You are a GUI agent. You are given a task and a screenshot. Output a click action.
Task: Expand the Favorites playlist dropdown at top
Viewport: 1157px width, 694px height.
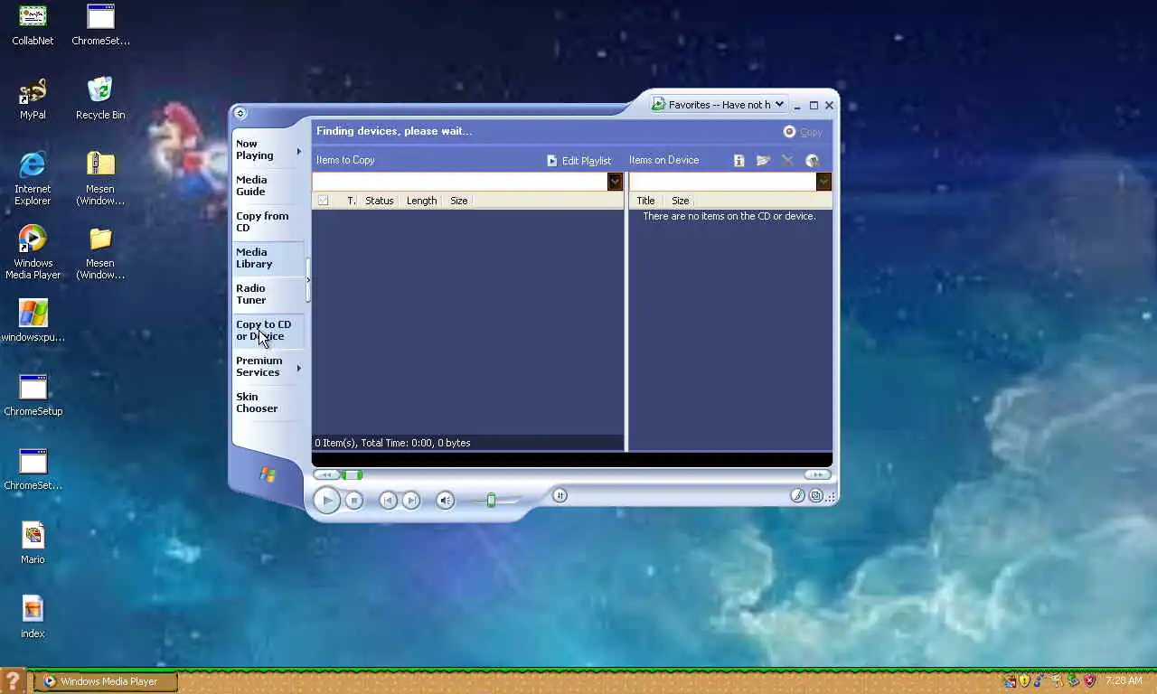(779, 105)
